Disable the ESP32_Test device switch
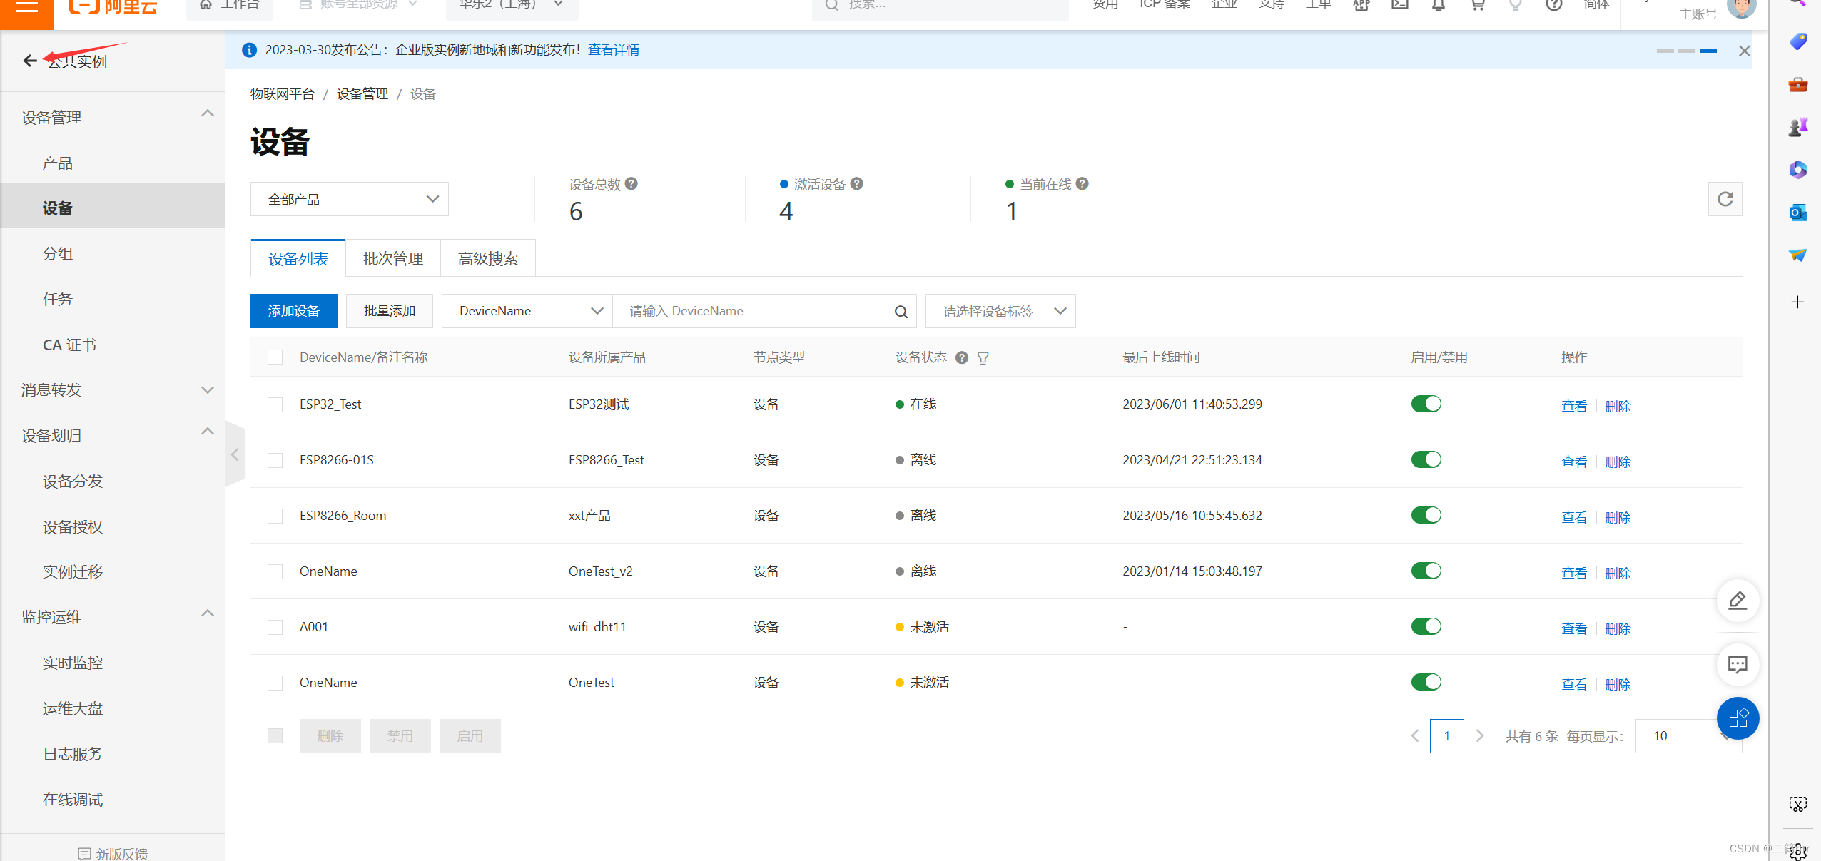This screenshot has width=1821, height=861. point(1425,404)
